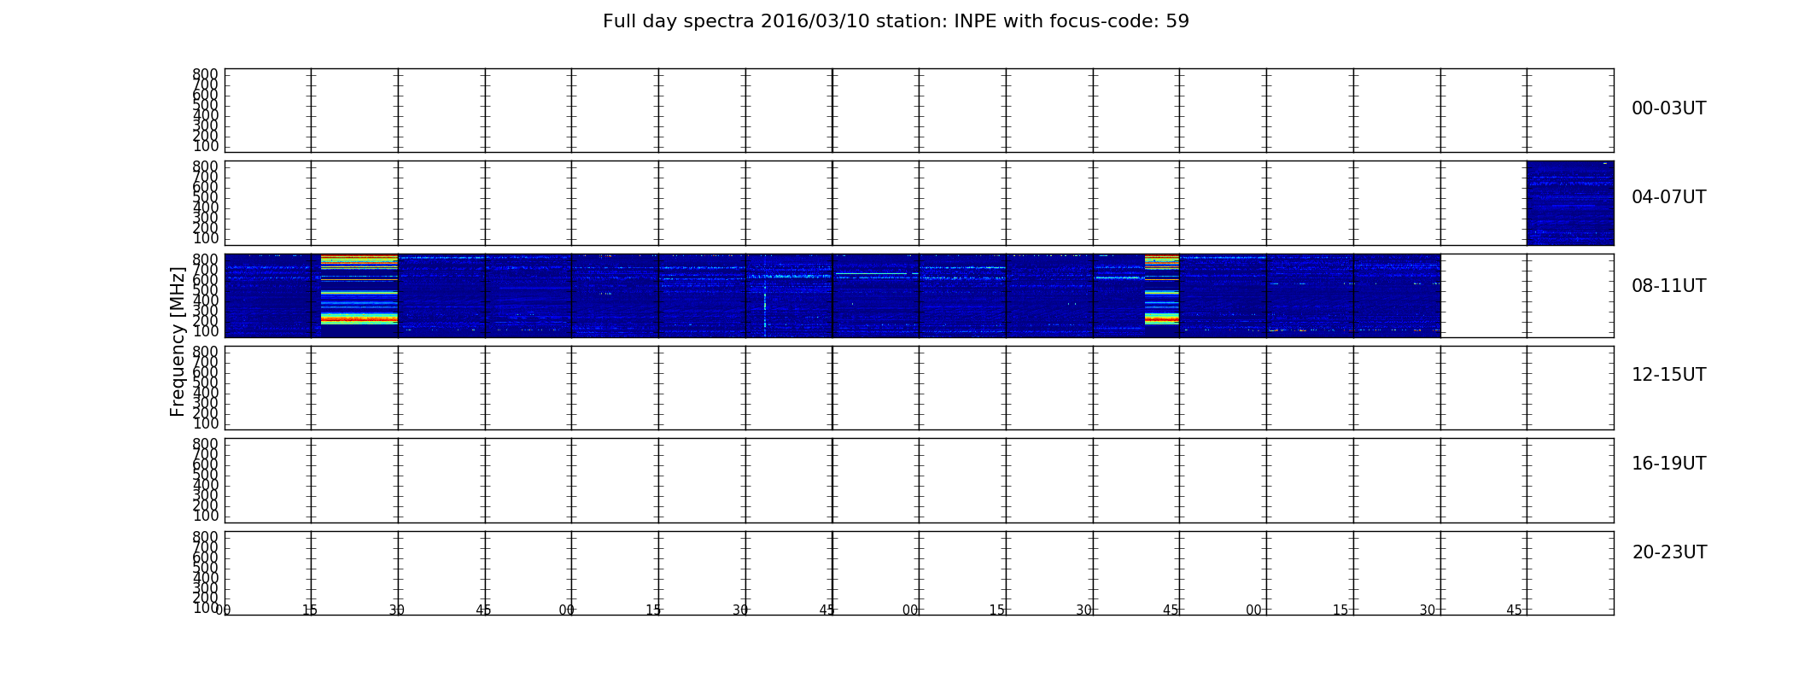Click the thin green horizontal line in 08-11UT spectrogram
The image size is (1793, 683).
[x=871, y=274]
